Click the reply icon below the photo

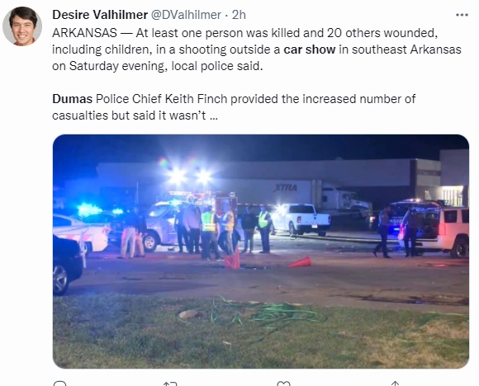click(59, 384)
